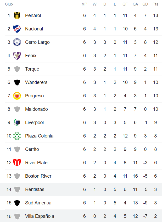The width and height of the screenshot is (162, 222).
Task: Open the Torque team link
Action: (x=32, y=69)
